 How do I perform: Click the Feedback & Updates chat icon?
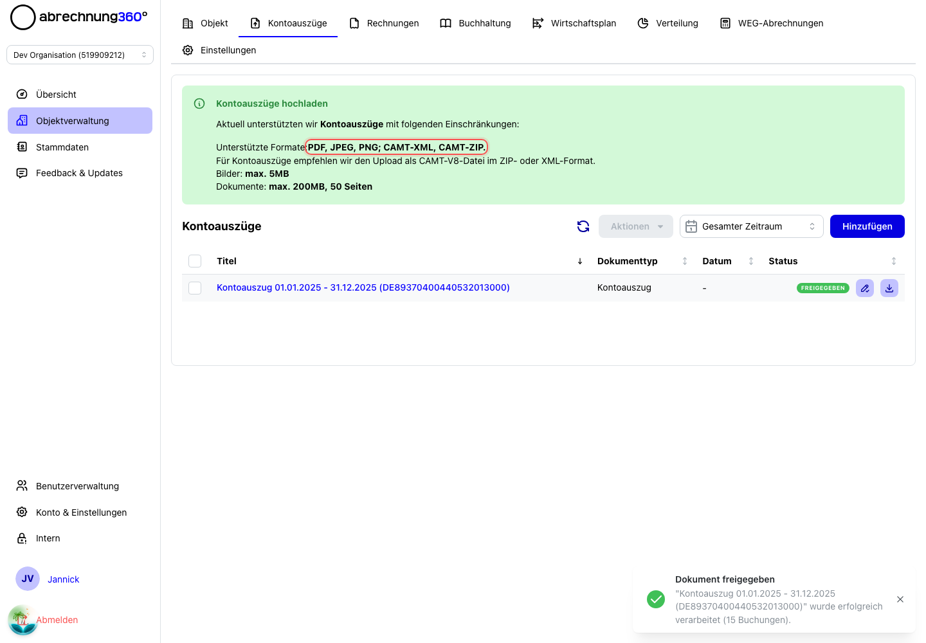point(22,173)
